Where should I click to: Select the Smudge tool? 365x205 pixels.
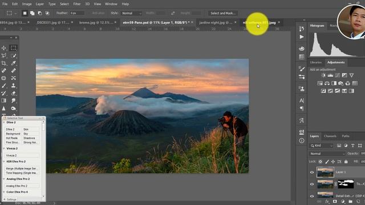[x=13, y=101]
